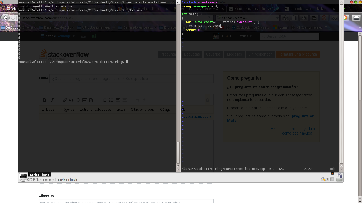
Task: Show more bookmarks with the overflow chevron
Action: tap(360, 27)
